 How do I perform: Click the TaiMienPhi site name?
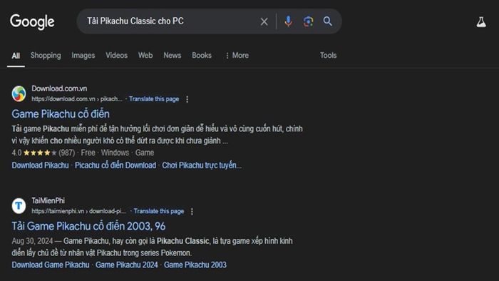pyautogui.click(x=48, y=200)
